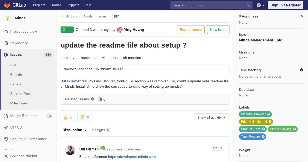Open the Labels sidebar item
This screenshot has height=162, width=308.
pos(16,84)
